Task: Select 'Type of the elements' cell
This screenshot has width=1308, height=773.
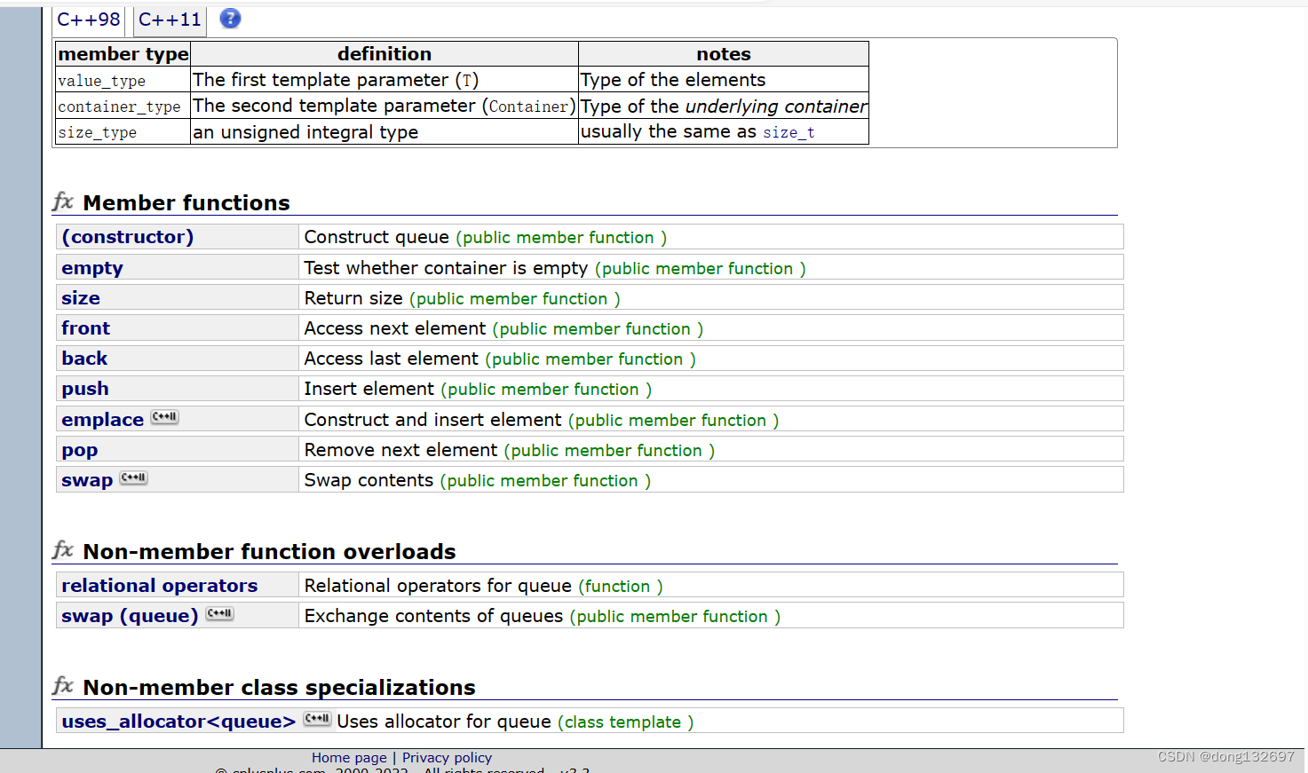Action: point(724,80)
